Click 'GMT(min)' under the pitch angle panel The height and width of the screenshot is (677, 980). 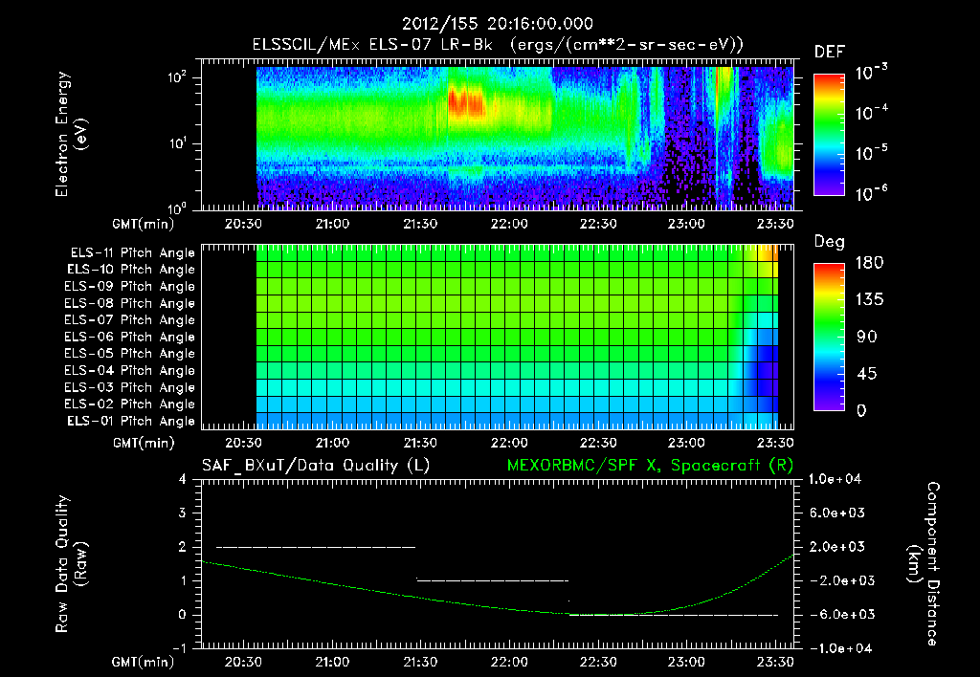[x=144, y=443]
